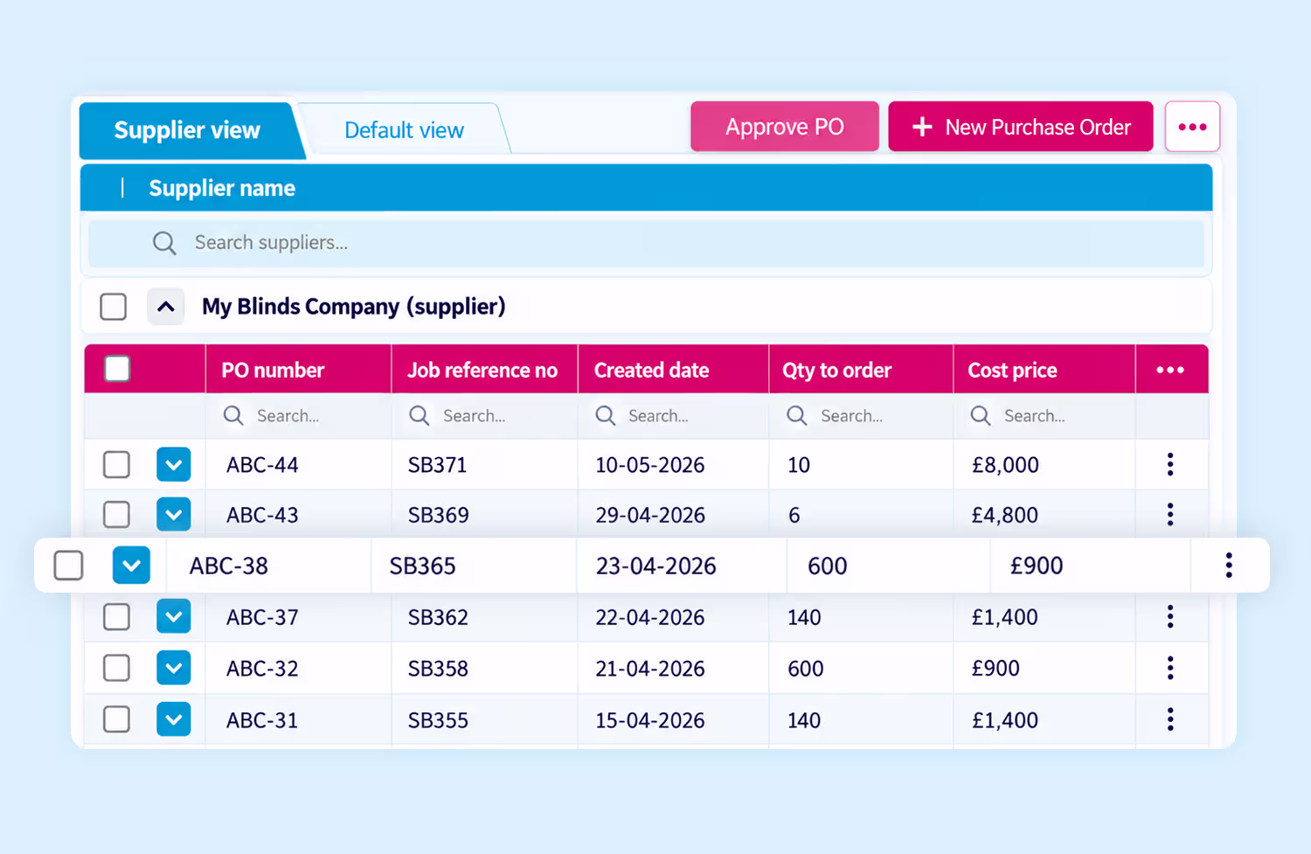The image size is (1311, 854).
Task: Expand the ABC-31 row chevron
Action: 174,719
